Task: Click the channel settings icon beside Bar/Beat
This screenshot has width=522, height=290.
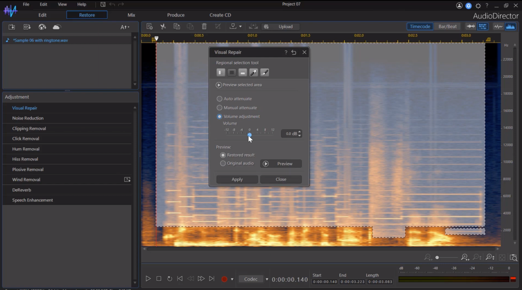Action: tap(483, 27)
